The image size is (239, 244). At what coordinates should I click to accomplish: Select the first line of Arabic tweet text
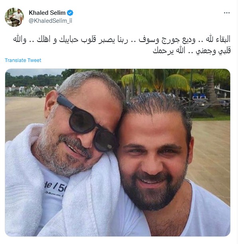[x=122, y=39]
